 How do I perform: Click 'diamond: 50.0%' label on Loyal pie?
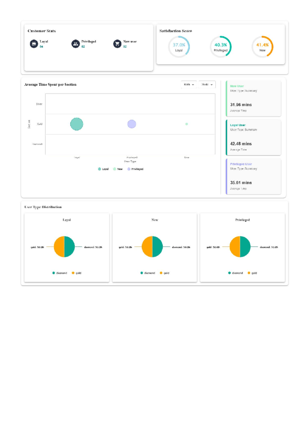pyautogui.click(x=93, y=247)
